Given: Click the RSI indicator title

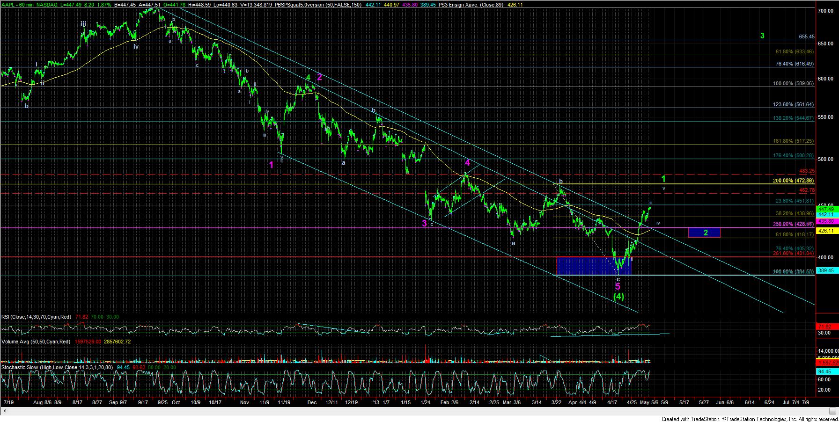Looking at the screenshot, I should [x=36, y=317].
